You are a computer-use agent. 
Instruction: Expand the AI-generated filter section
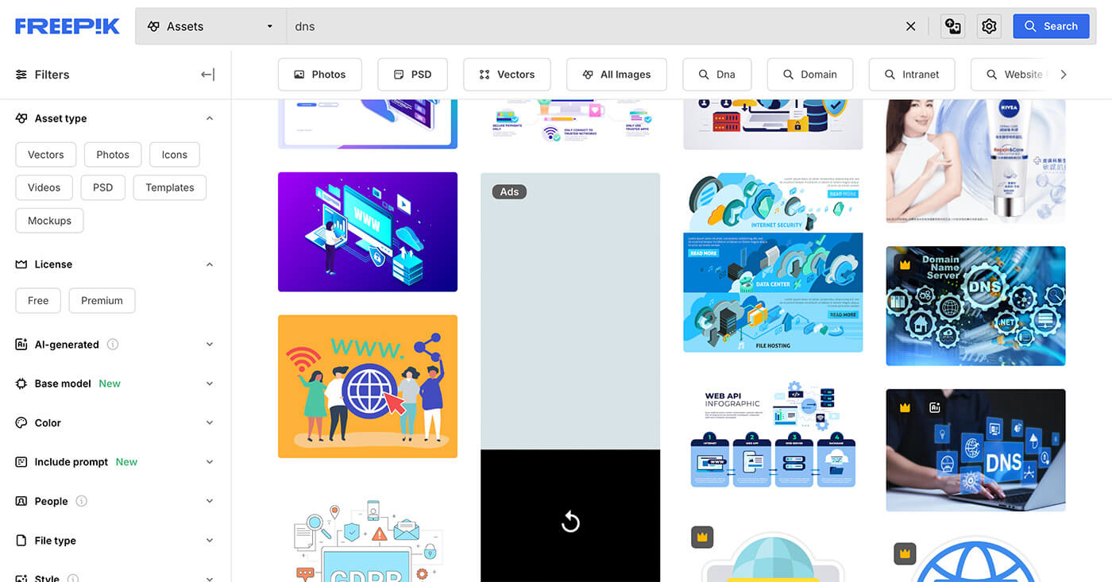pos(210,345)
